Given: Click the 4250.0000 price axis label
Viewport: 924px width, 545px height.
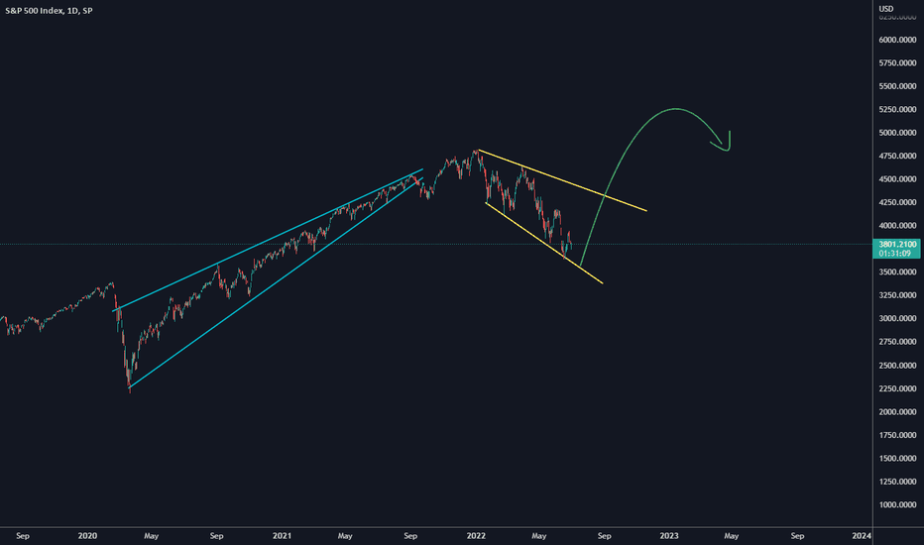Looking at the screenshot, I should [x=897, y=202].
